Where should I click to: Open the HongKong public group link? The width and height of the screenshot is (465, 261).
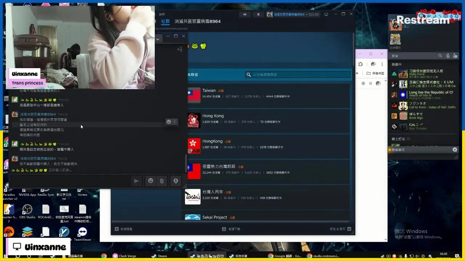coord(213,141)
